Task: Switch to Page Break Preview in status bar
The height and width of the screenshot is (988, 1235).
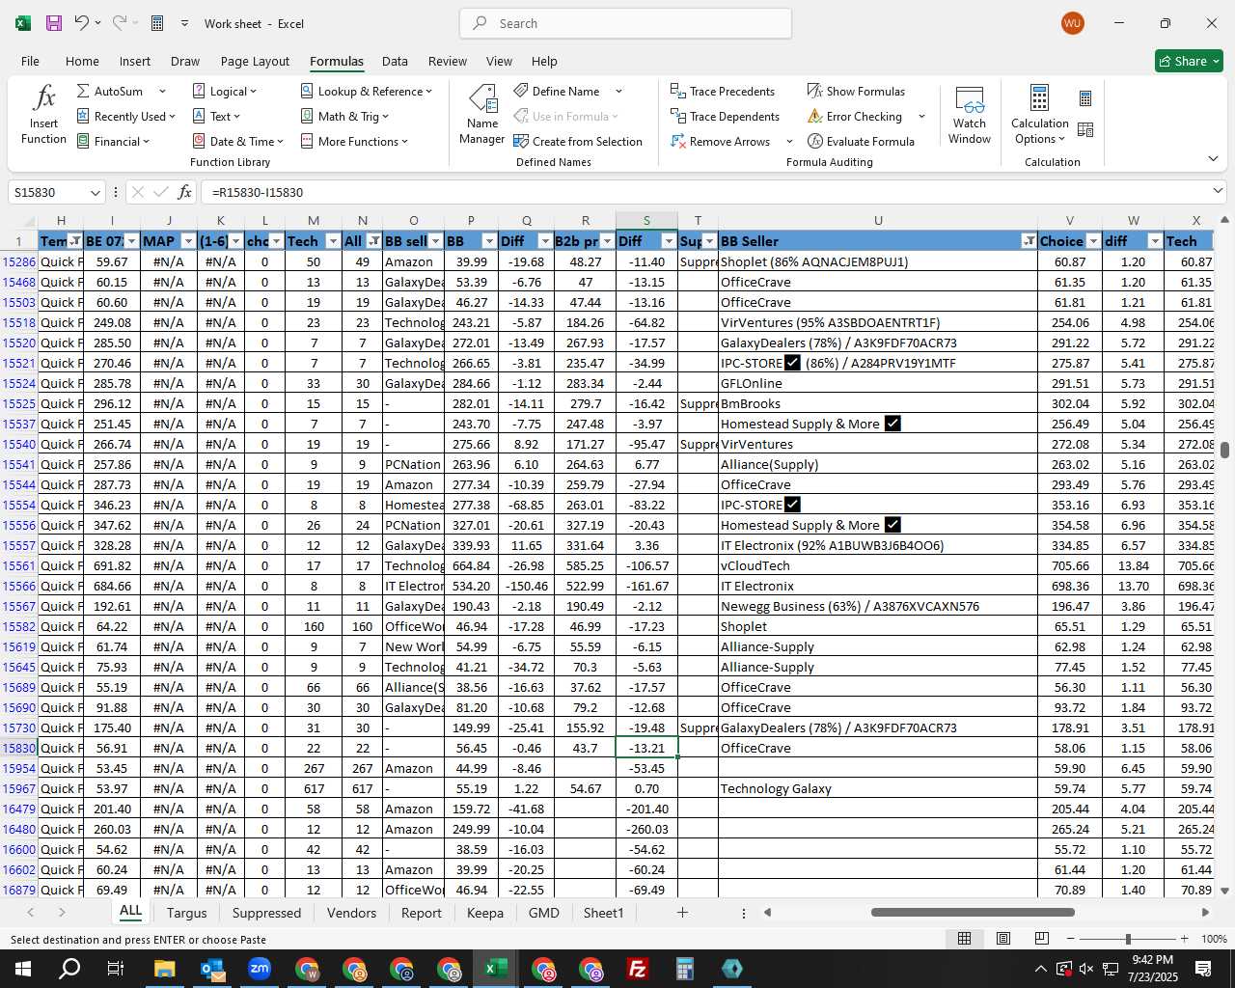Action: tap(1042, 939)
